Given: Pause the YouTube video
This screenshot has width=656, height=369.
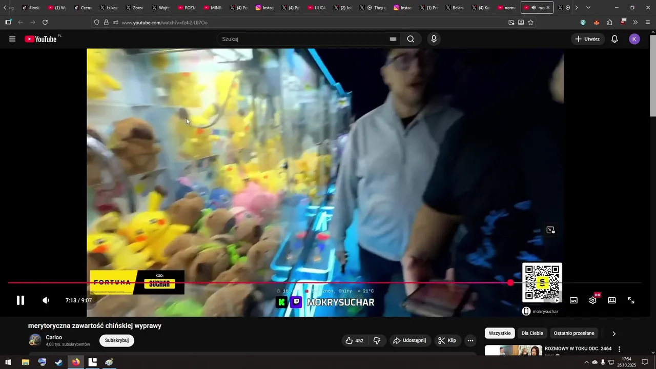Looking at the screenshot, I should [x=20, y=300].
